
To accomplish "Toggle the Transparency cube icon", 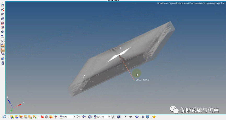I will 90,117.
